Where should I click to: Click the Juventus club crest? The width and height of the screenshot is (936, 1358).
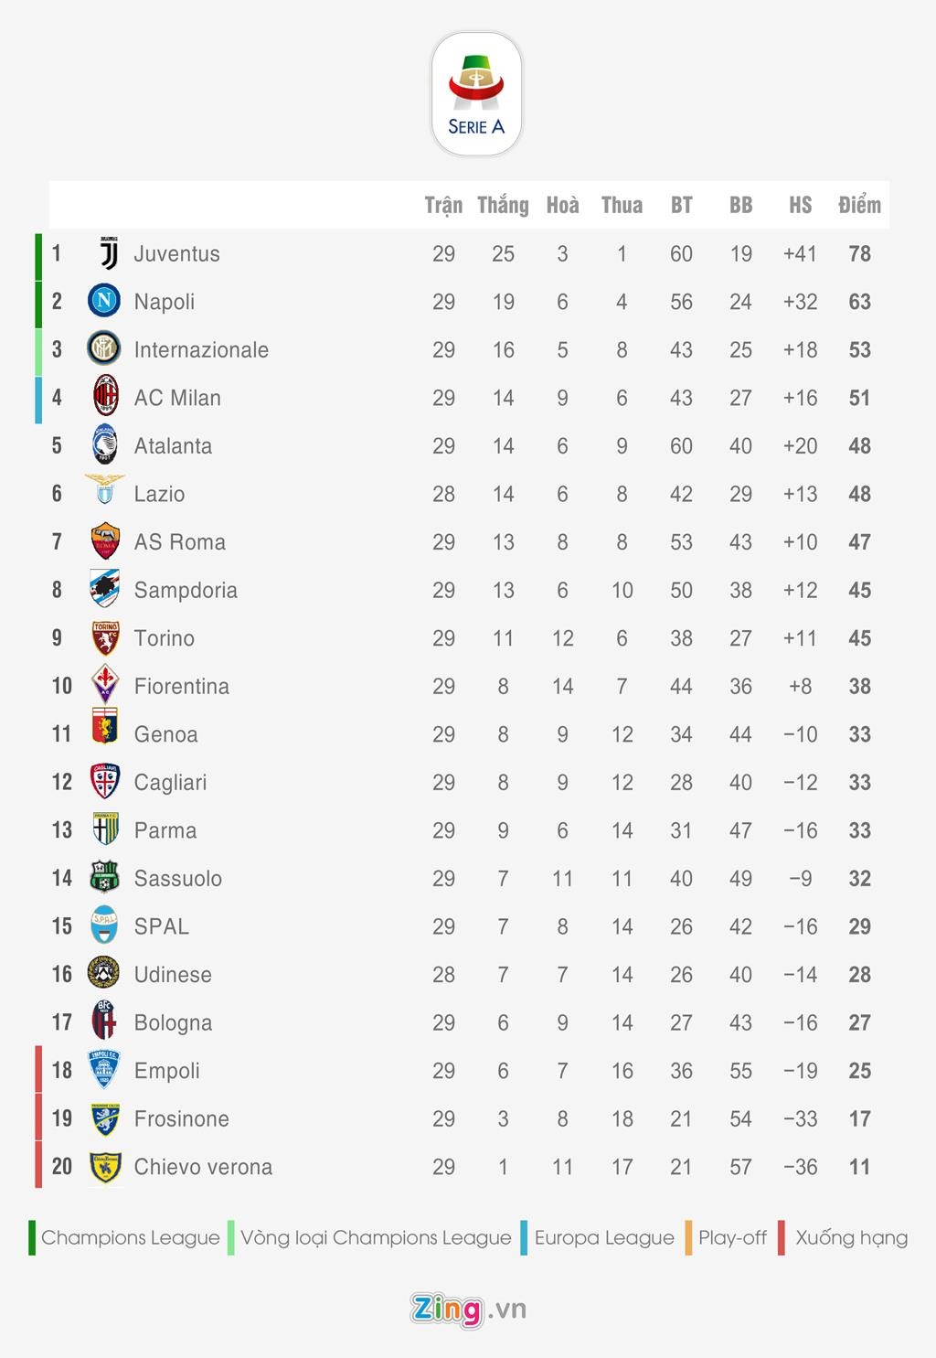click(108, 253)
